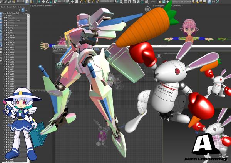Activate the Select and Move tool
The image size is (231, 163).
tap(43, 2)
